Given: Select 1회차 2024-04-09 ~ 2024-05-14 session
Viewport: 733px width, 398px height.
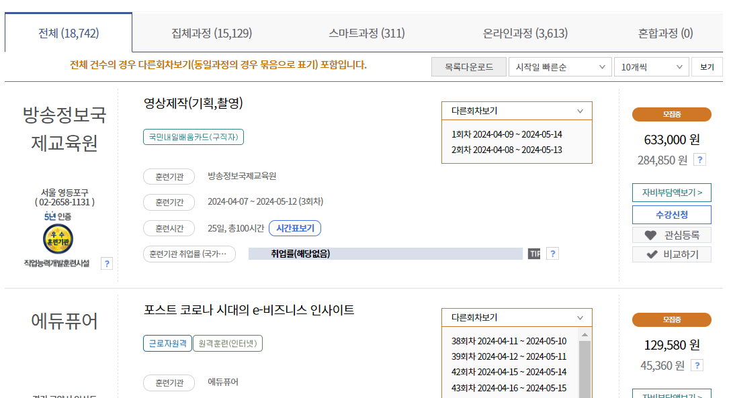Looking at the screenshot, I should pos(507,134).
